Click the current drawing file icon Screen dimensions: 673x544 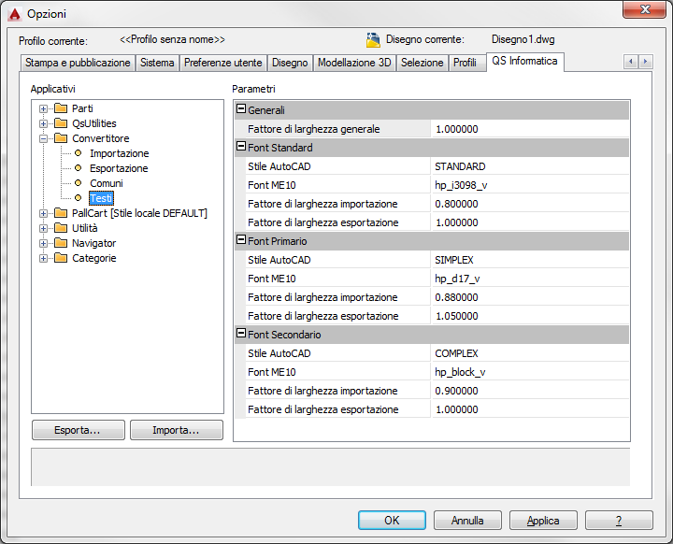373,40
